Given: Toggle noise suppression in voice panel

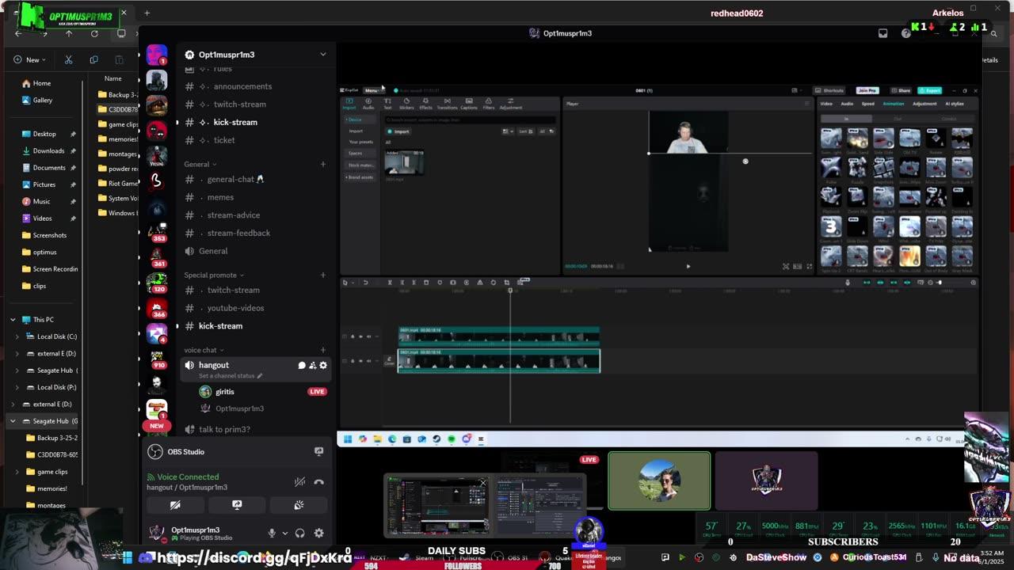Looking at the screenshot, I should click(299, 482).
